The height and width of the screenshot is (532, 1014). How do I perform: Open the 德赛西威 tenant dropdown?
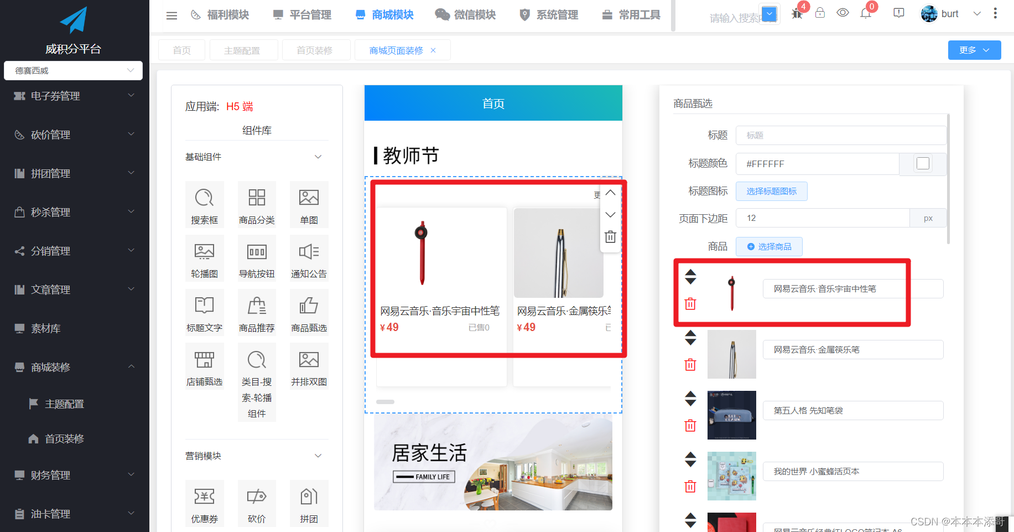pyautogui.click(x=73, y=70)
